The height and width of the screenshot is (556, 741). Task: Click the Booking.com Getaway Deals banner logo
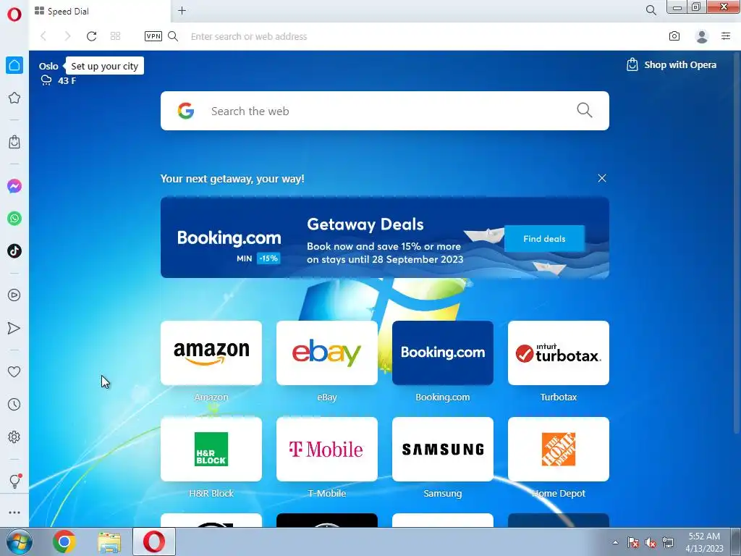[229, 237]
